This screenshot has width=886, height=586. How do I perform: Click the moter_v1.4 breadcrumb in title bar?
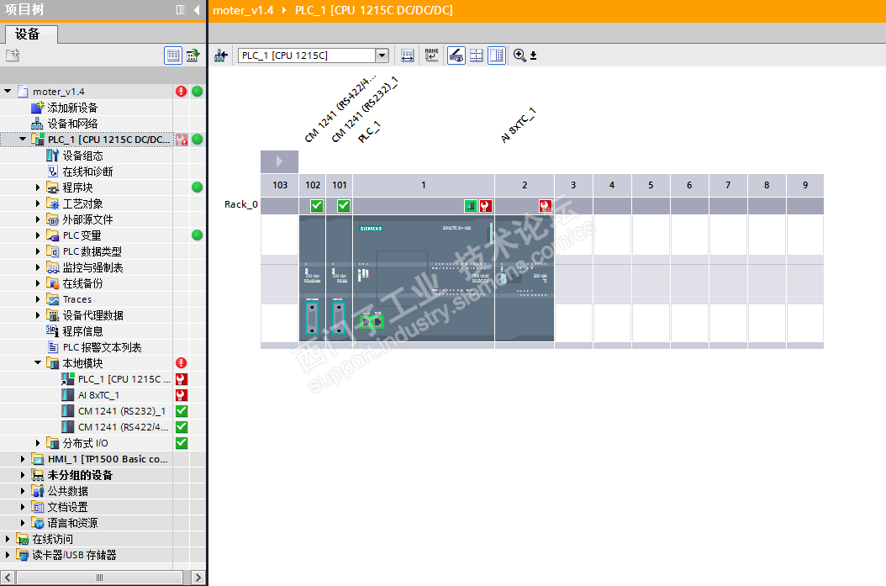click(x=243, y=10)
